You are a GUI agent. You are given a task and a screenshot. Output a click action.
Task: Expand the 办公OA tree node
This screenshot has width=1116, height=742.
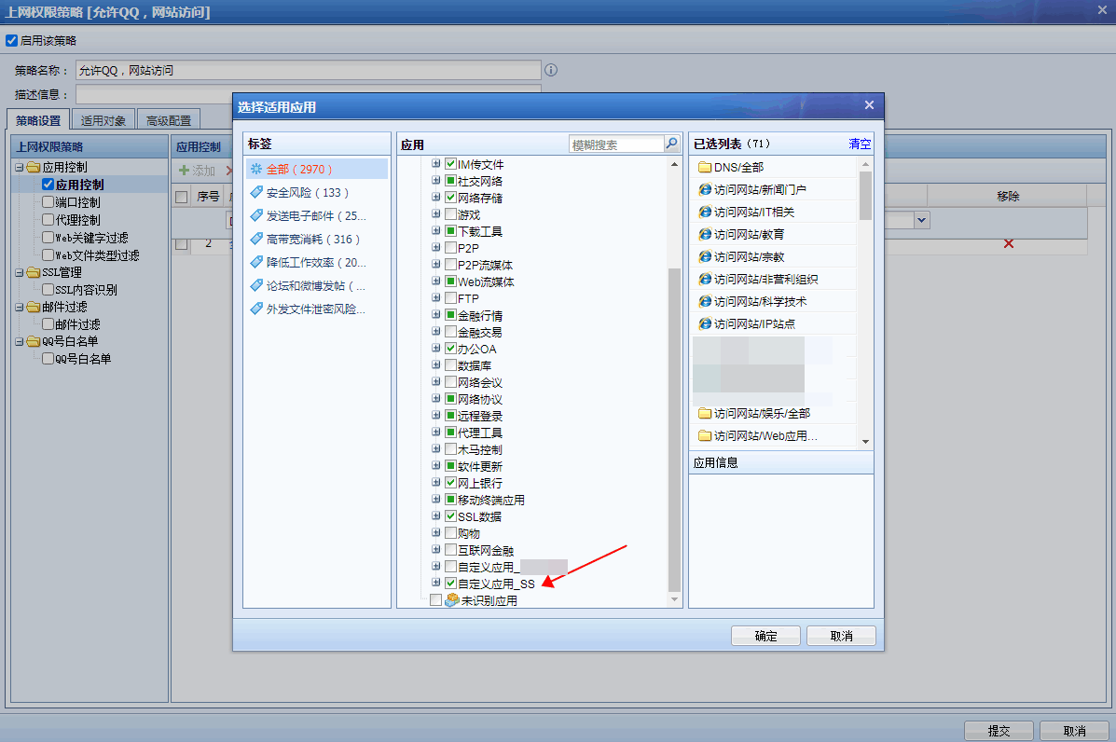pyautogui.click(x=435, y=349)
